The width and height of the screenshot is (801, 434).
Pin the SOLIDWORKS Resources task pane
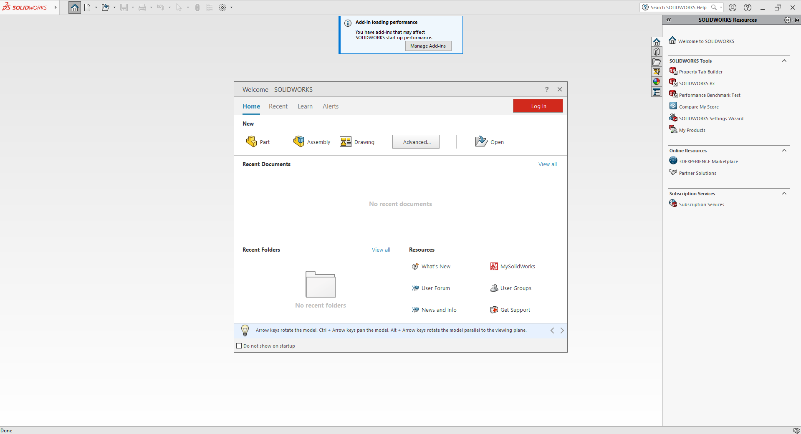pyautogui.click(x=796, y=20)
